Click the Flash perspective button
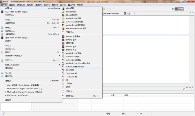The width and height of the screenshot is (195, 116). pos(179,9)
